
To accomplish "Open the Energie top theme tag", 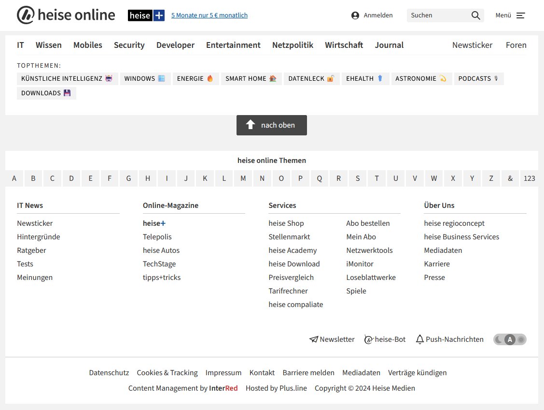I will pos(195,78).
